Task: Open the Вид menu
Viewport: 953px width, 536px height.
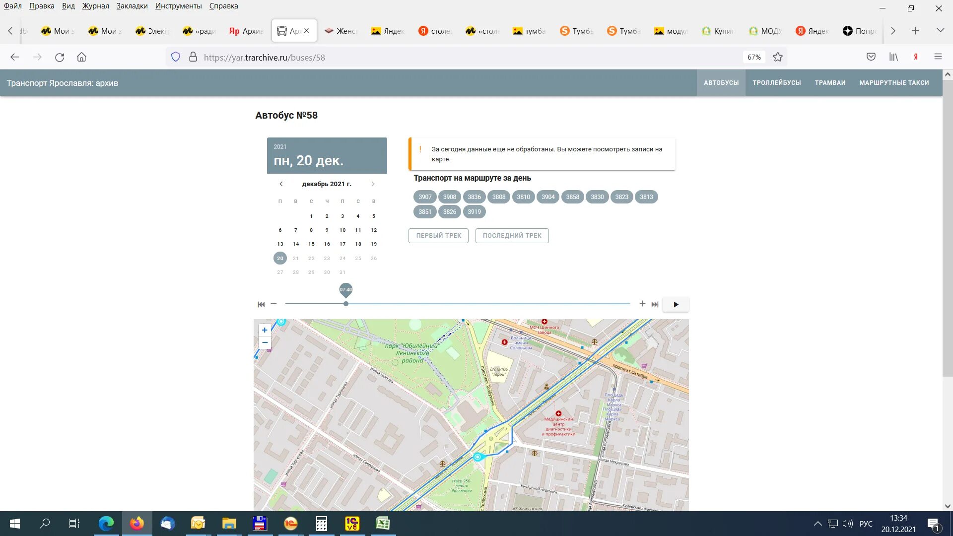Action: point(68,6)
